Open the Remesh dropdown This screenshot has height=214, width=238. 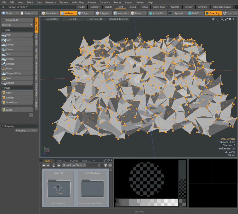click(x=17, y=25)
